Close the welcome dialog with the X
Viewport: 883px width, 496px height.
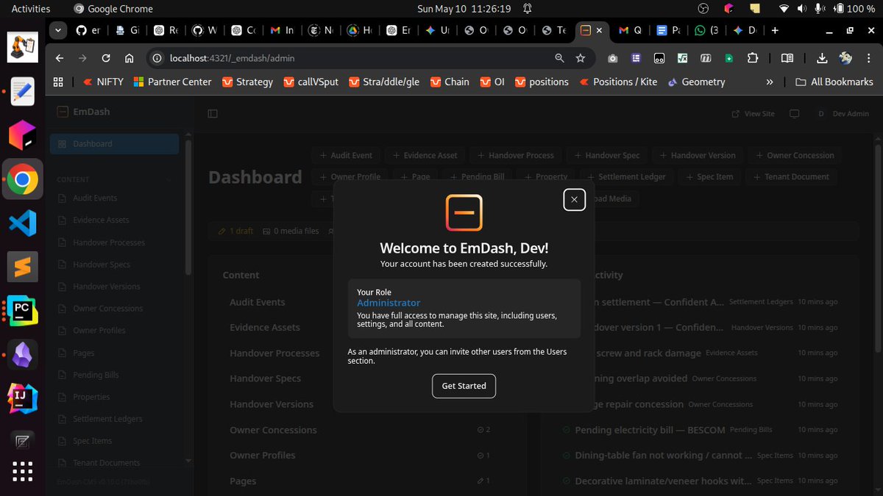click(574, 199)
